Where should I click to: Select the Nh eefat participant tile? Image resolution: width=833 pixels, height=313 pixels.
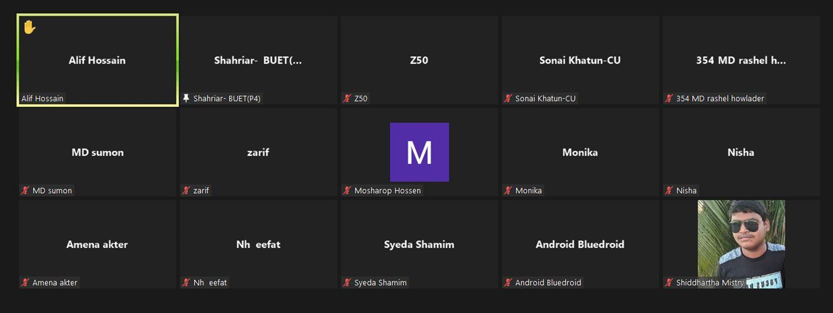tap(258, 244)
